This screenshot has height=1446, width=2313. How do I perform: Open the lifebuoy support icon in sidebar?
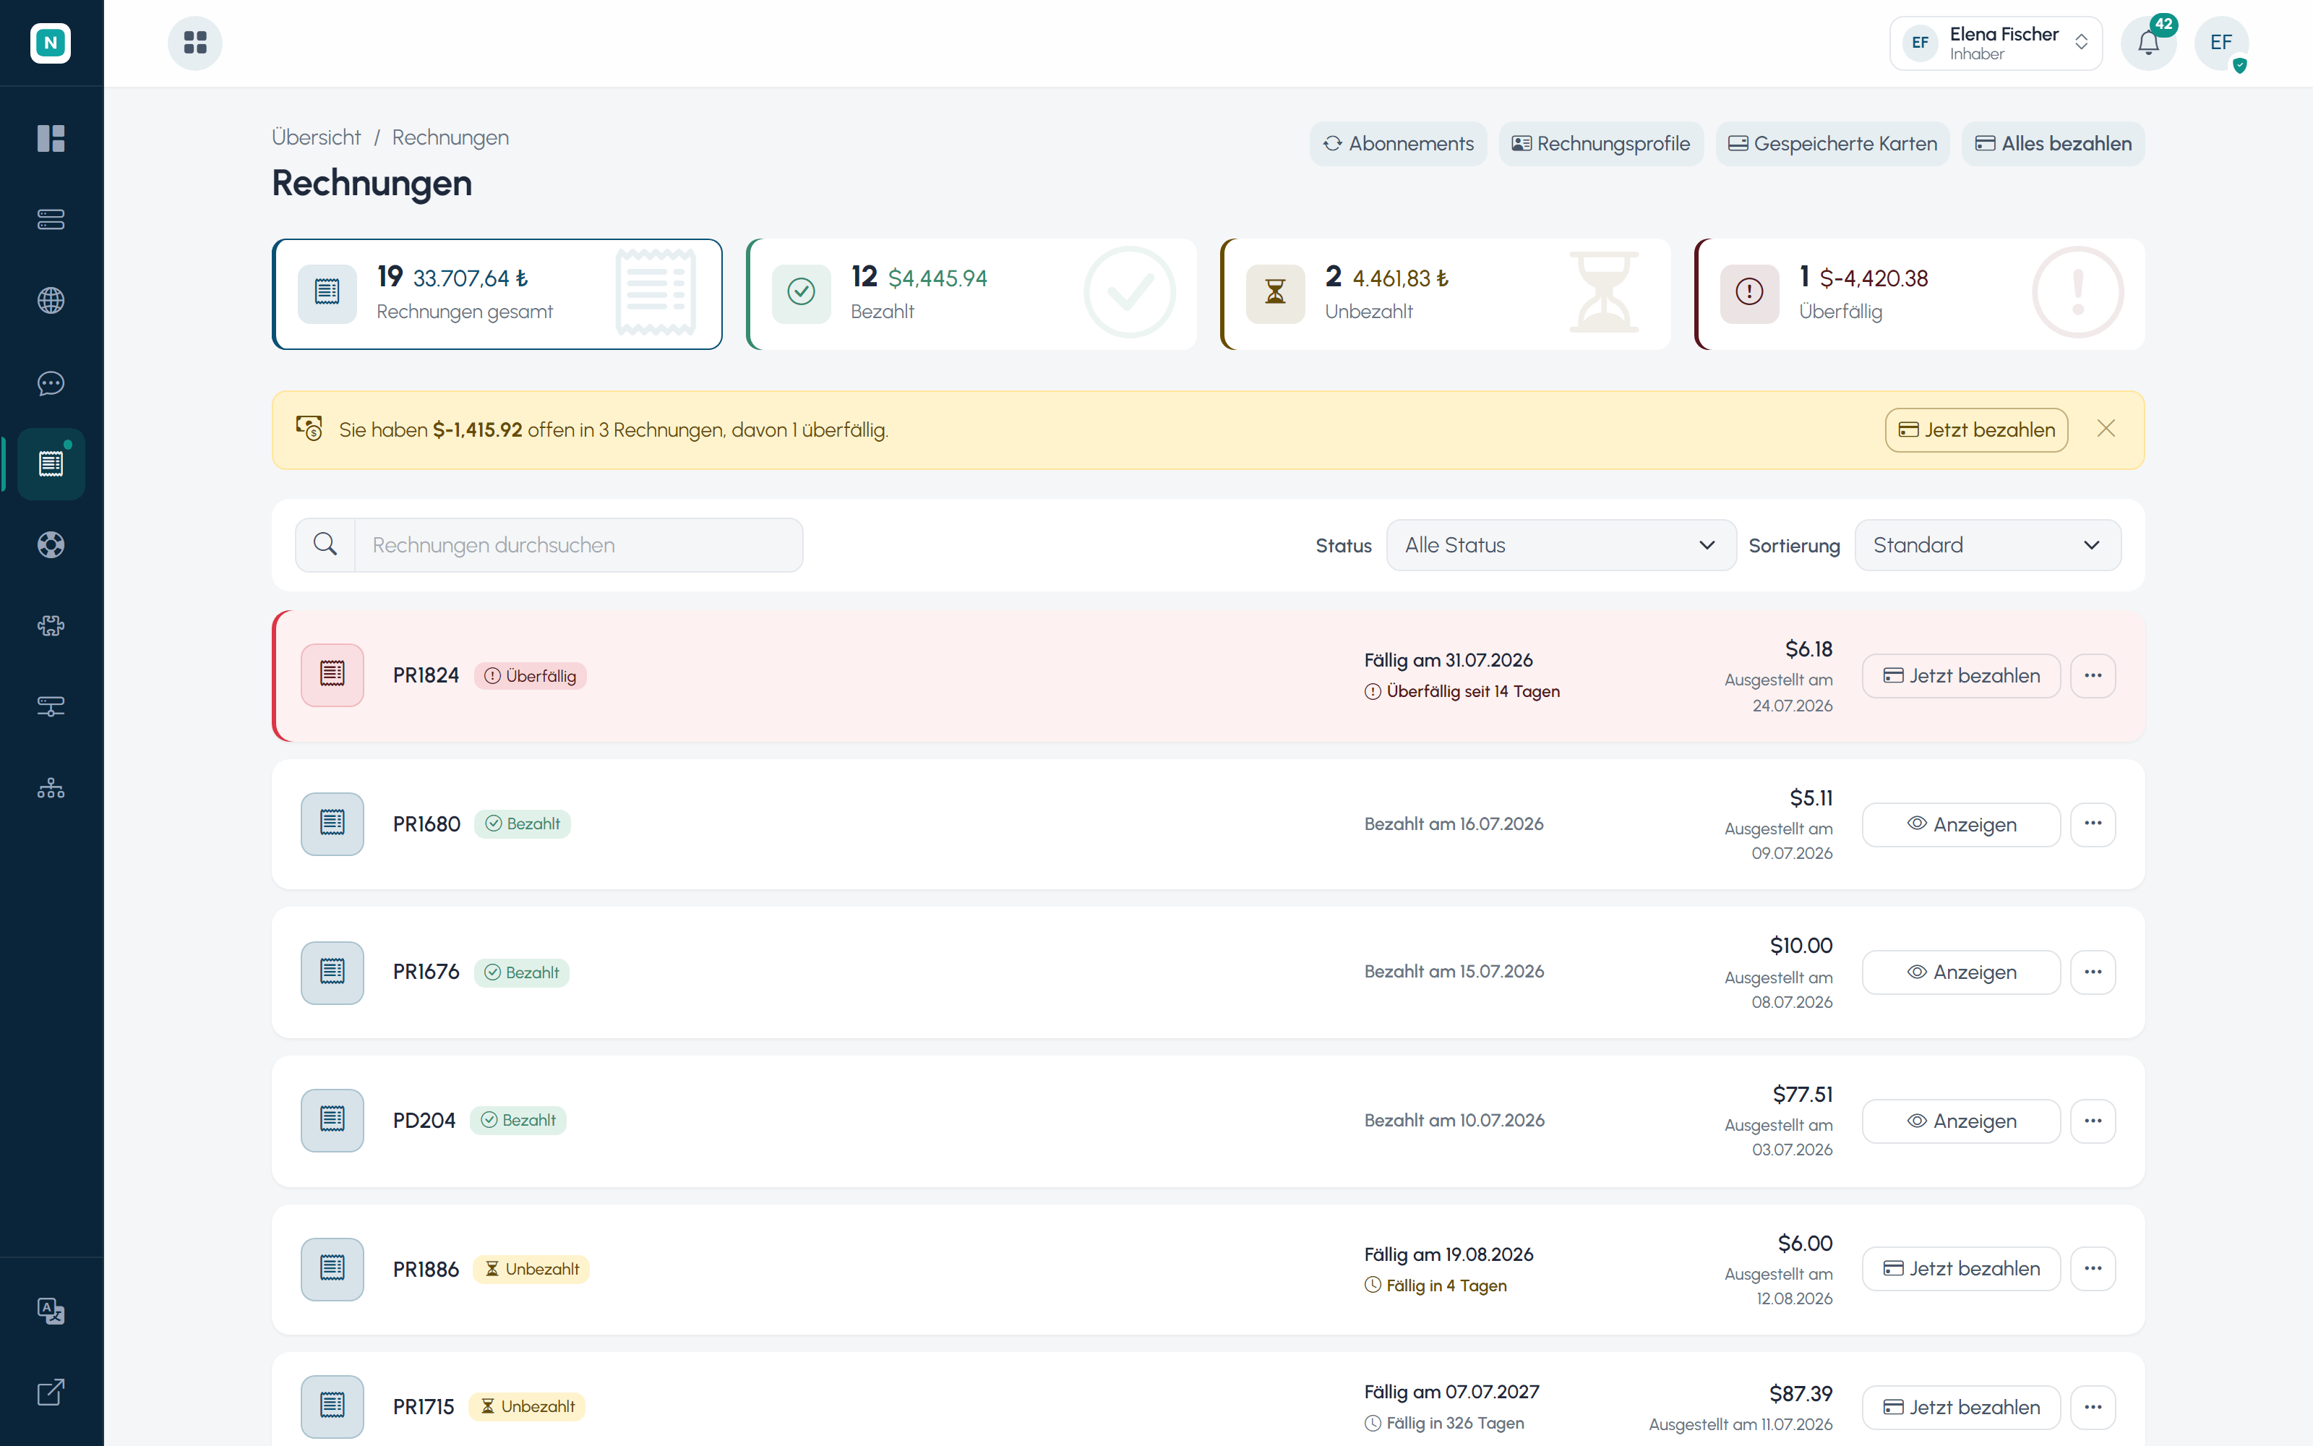51,545
